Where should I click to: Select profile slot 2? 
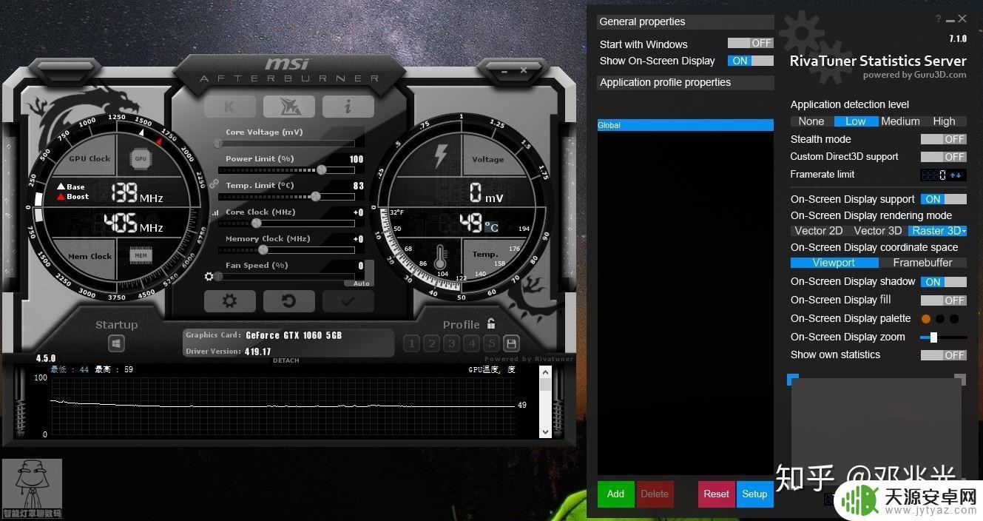coord(432,343)
